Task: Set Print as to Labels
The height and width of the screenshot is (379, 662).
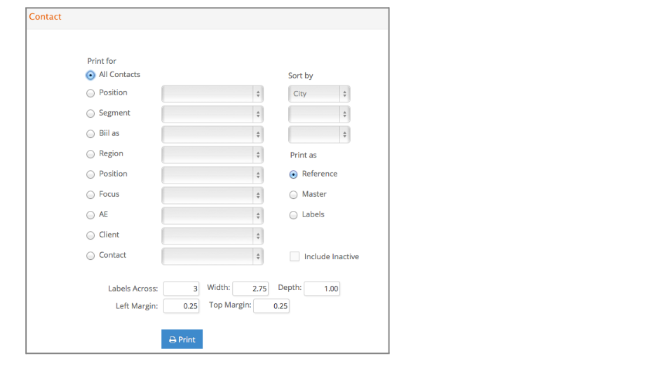Action: pos(293,215)
